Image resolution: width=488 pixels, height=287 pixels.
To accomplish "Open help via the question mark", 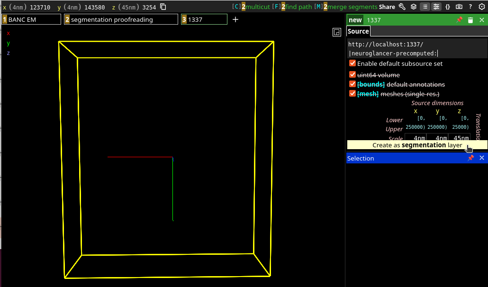I will (x=470, y=7).
